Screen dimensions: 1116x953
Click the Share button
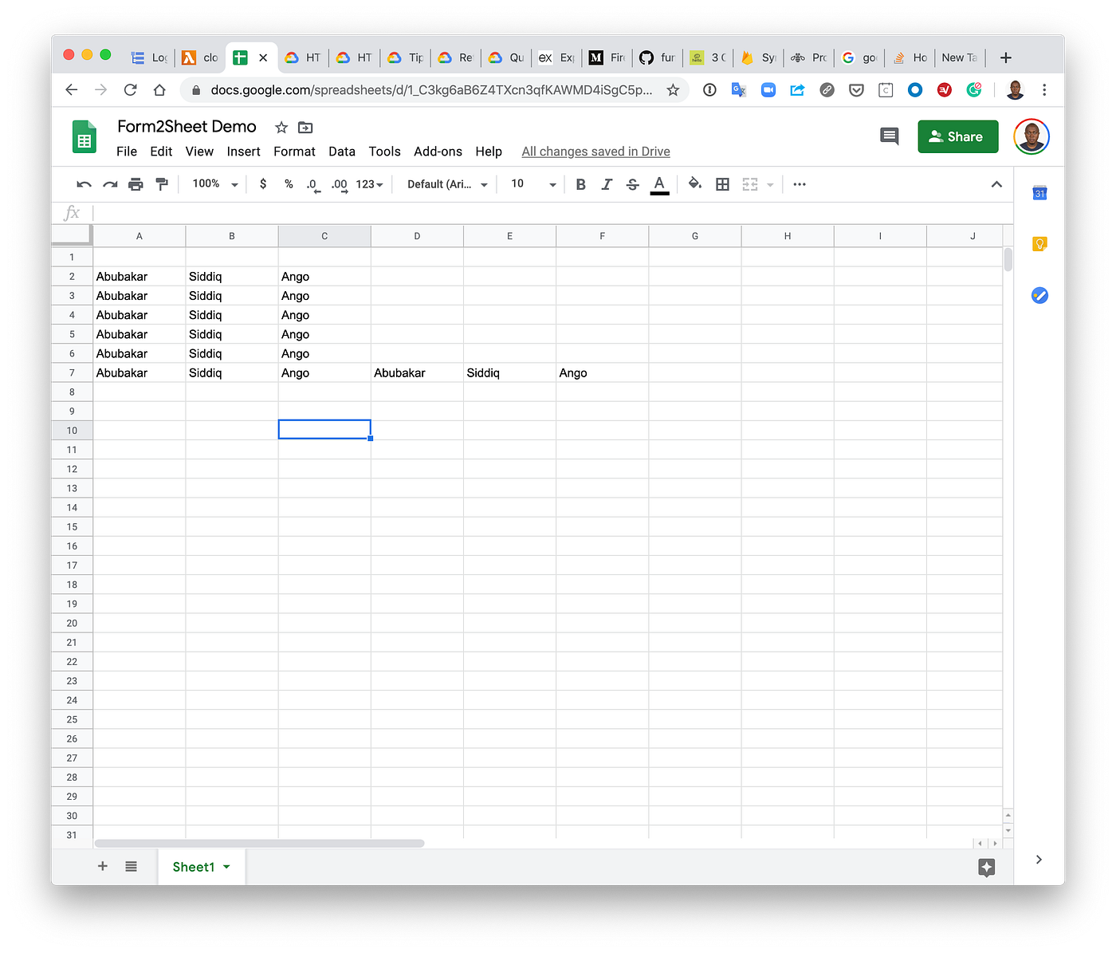coord(957,136)
